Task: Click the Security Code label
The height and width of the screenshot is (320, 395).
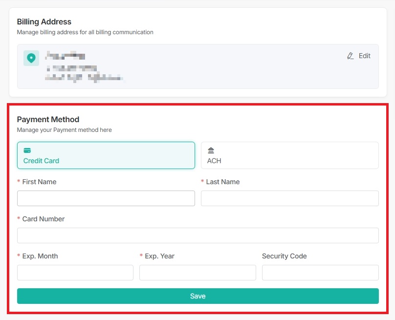Action: point(284,256)
